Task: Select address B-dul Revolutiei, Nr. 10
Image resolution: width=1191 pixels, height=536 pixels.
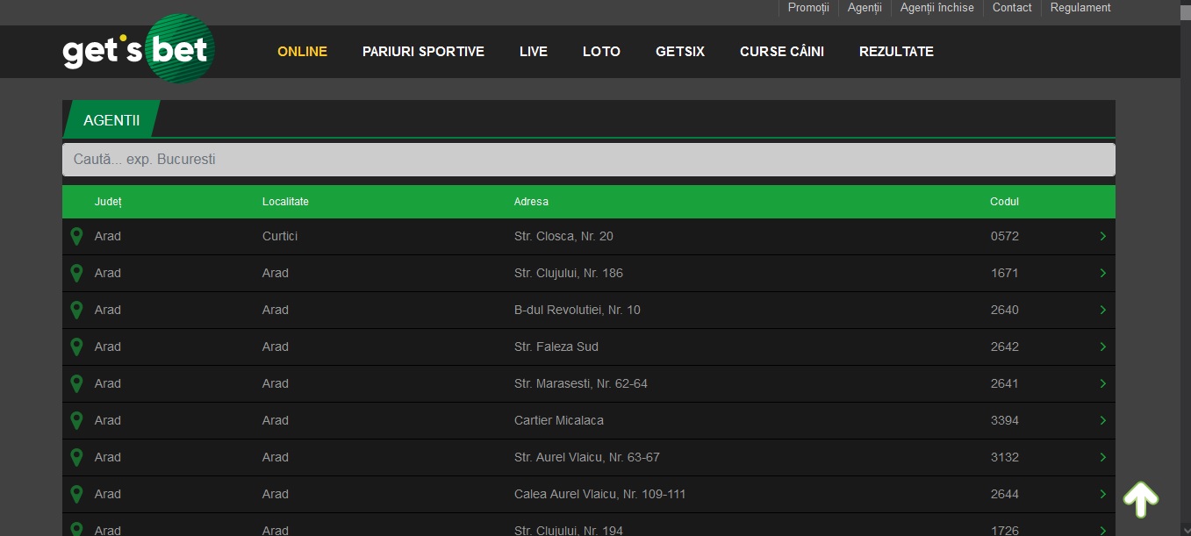Action: pyautogui.click(x=578, y=310)
